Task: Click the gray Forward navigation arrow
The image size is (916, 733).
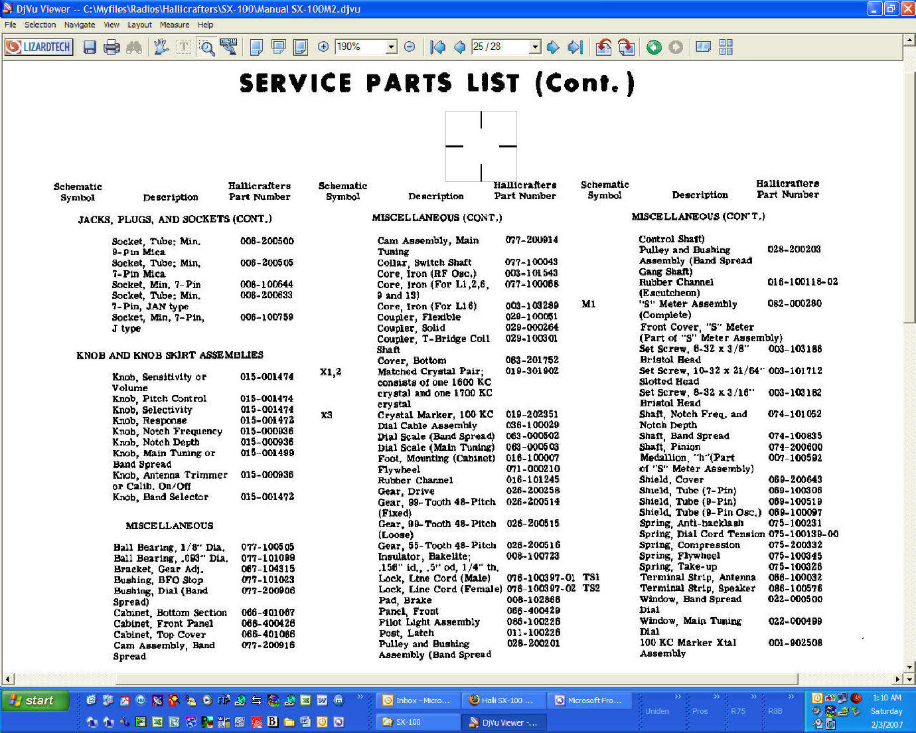Action: click(676, 47)
